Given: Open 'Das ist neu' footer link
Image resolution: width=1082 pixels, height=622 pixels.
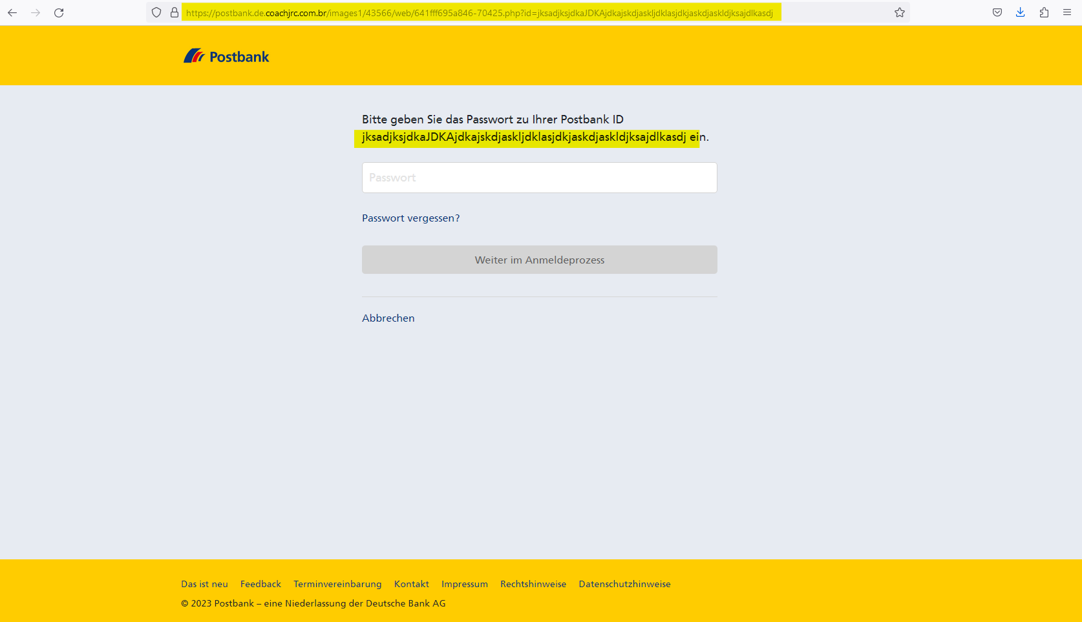Looking at the screenshot, I should (x=204, y=584).
